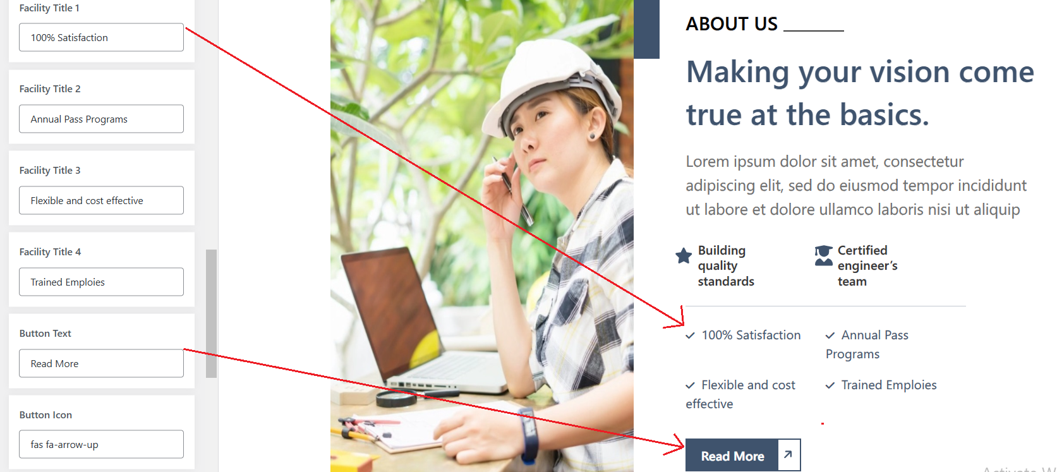Click into the Facility Title 4 field
This screenshot has width=1057, height=472.
coord(101,282)
